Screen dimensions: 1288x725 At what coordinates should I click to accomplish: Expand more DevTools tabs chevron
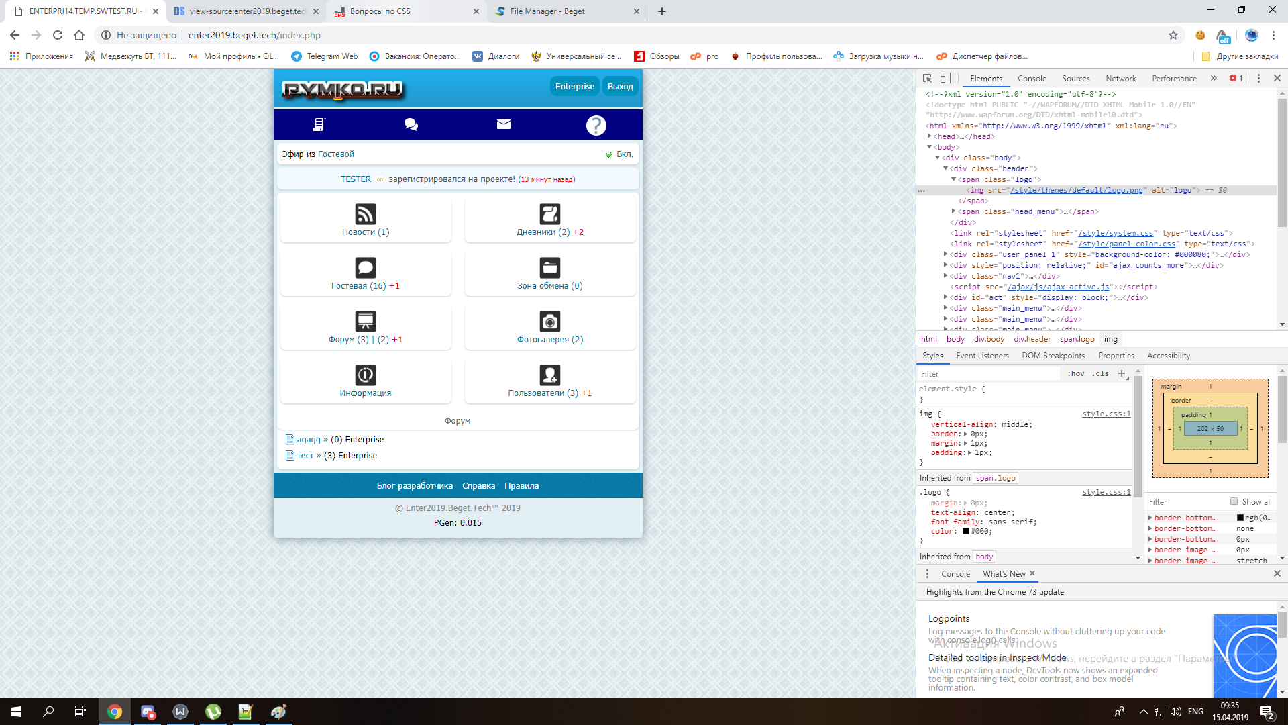(x=1214, y=79)
